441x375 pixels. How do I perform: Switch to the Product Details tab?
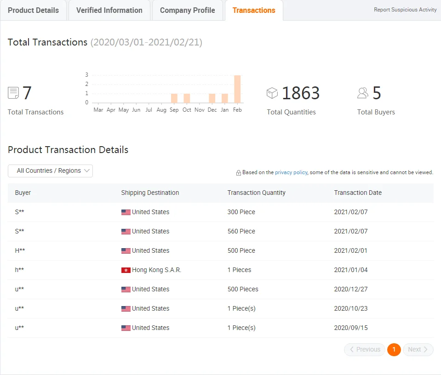34,10
